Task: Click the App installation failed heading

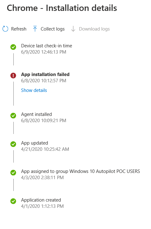Action: click(x=45, y=74)
